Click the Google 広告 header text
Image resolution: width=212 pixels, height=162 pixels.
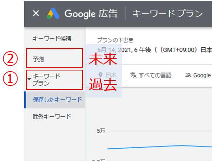91,14
